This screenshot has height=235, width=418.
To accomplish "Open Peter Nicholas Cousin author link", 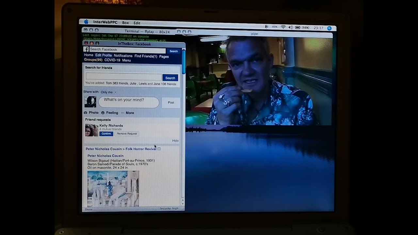I will [x=105, y=156].
